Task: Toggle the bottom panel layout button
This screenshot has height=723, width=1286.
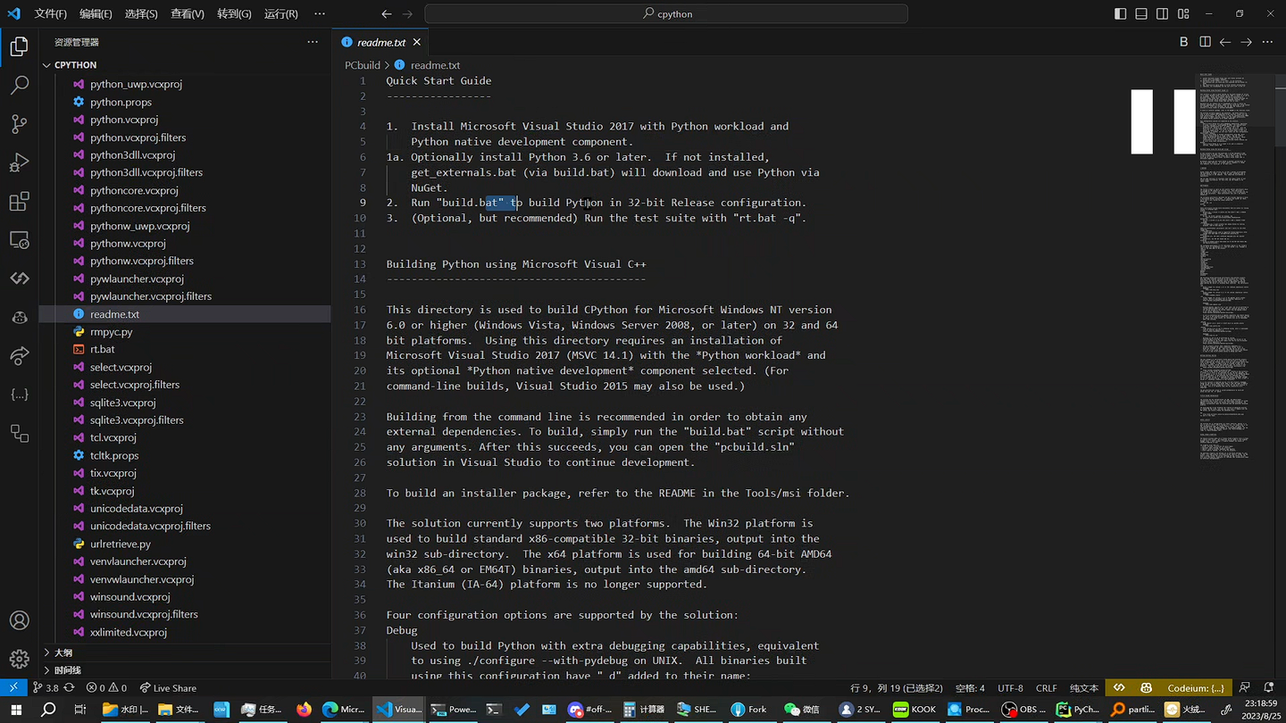Action: click(1141, 13)
